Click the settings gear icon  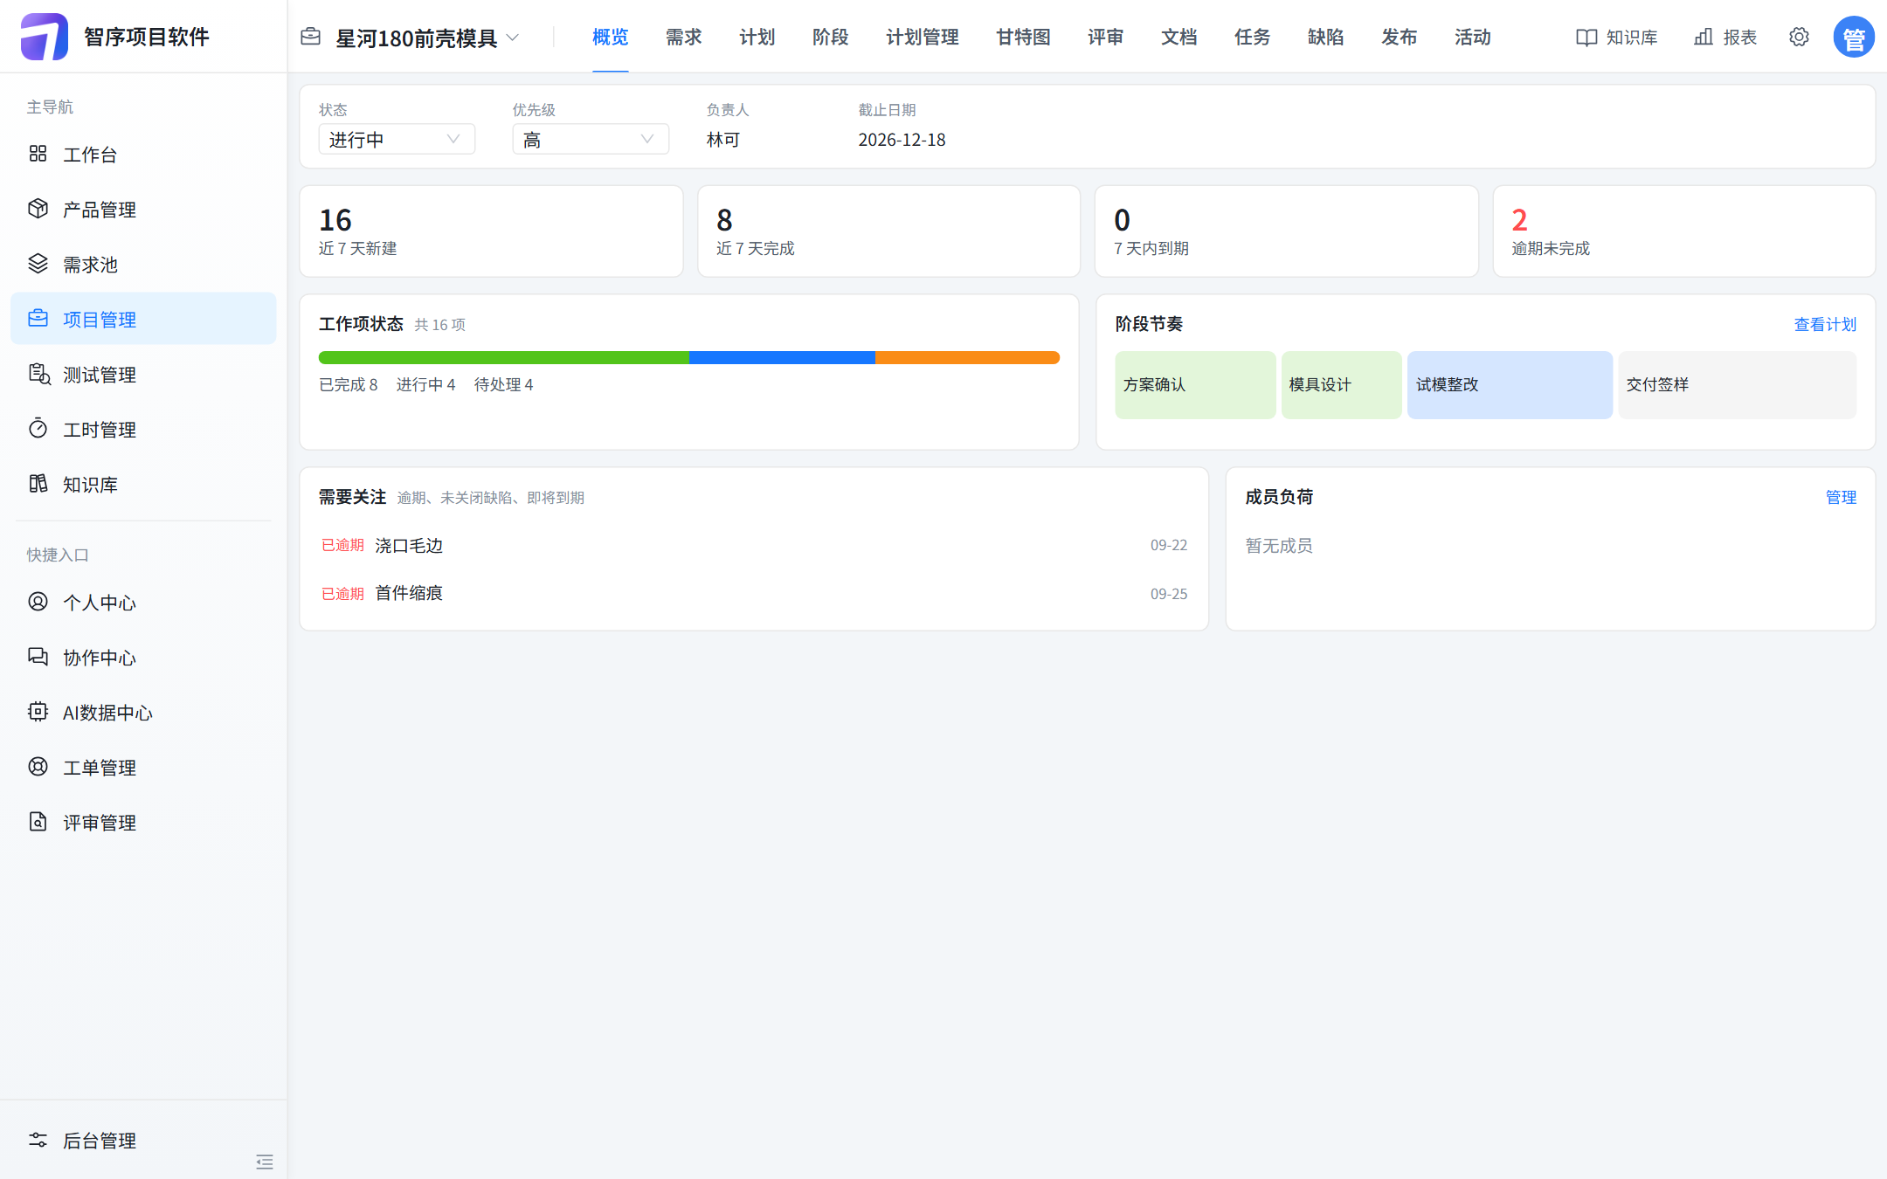pos(1799,37)
